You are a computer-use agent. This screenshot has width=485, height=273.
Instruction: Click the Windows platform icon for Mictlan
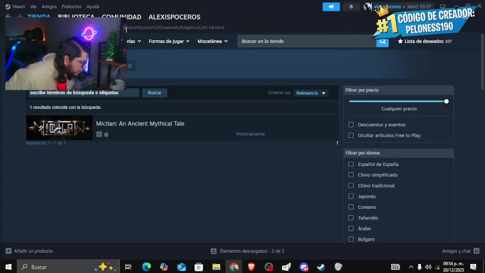(x=99, y=134)
